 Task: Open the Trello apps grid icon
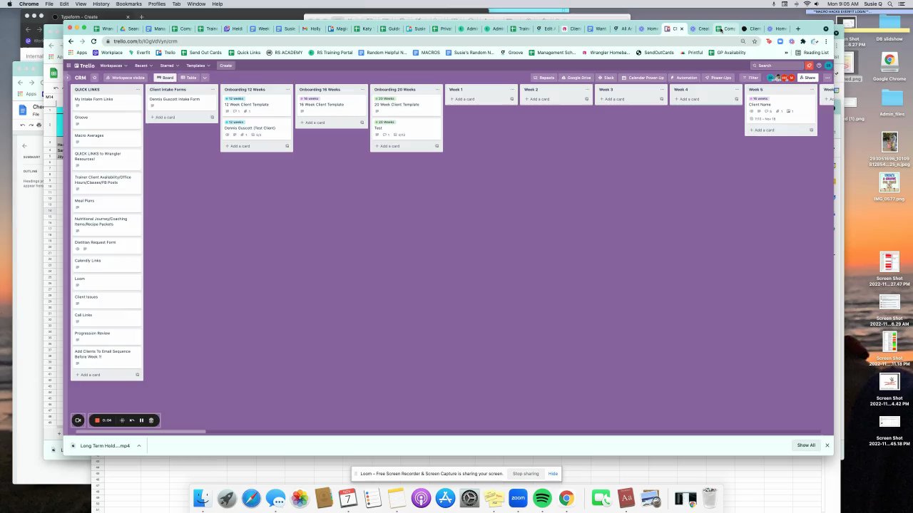tap(69, 66)
